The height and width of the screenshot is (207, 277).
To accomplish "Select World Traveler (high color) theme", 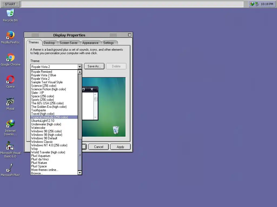I will coord(54,152).
